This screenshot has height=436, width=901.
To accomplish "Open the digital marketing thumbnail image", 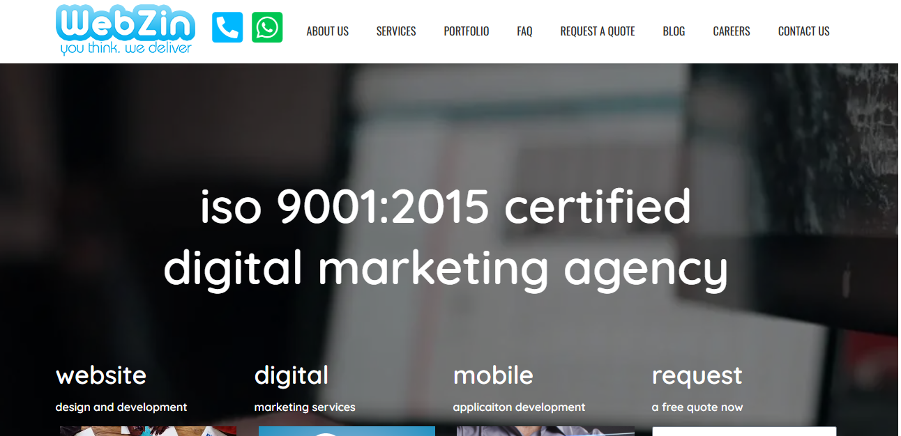I will 347,431.
